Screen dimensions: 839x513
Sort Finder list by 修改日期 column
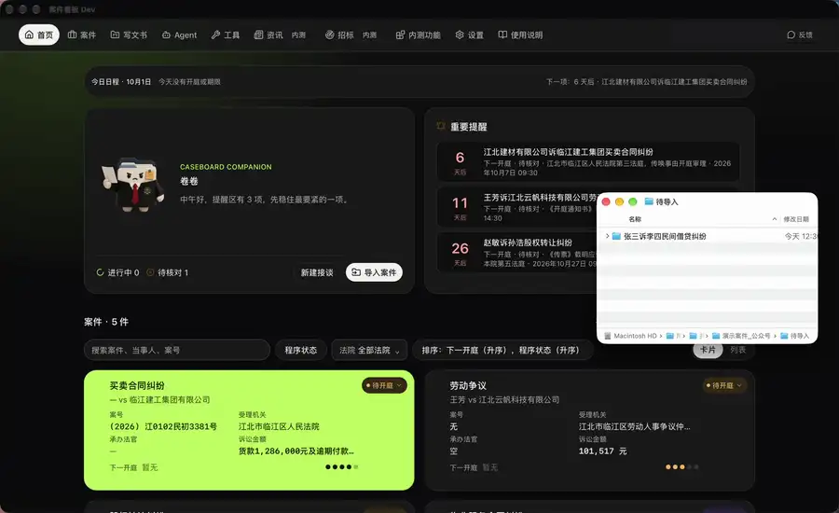(x=796, y=219)
